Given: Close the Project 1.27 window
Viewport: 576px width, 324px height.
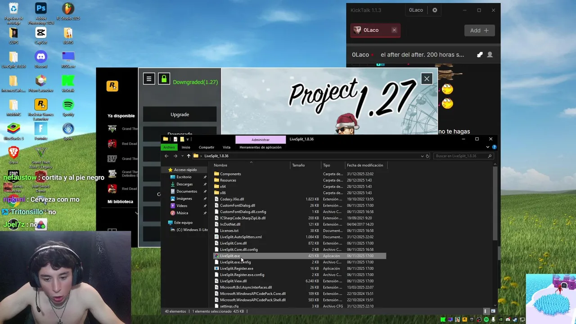Looking at the screenshot, I should 427,79.
